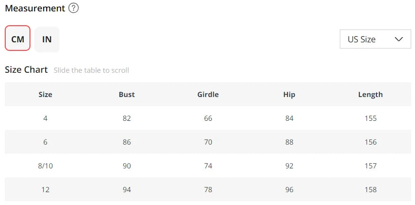The height and width of the screenshot is (205, 415).
Task: Click the dropdown chevron arrow beside US Size
Action: pyautogui.click(x=399, y=39)
